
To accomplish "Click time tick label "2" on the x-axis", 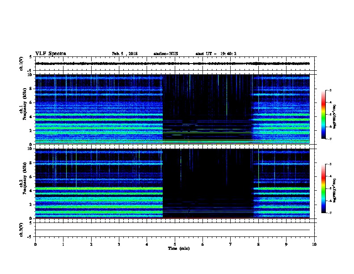I will [x=91, y=244].
